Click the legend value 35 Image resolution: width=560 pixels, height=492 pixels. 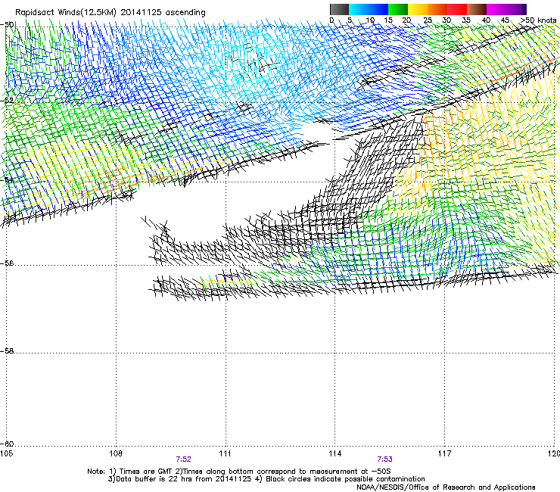point(466,20)
